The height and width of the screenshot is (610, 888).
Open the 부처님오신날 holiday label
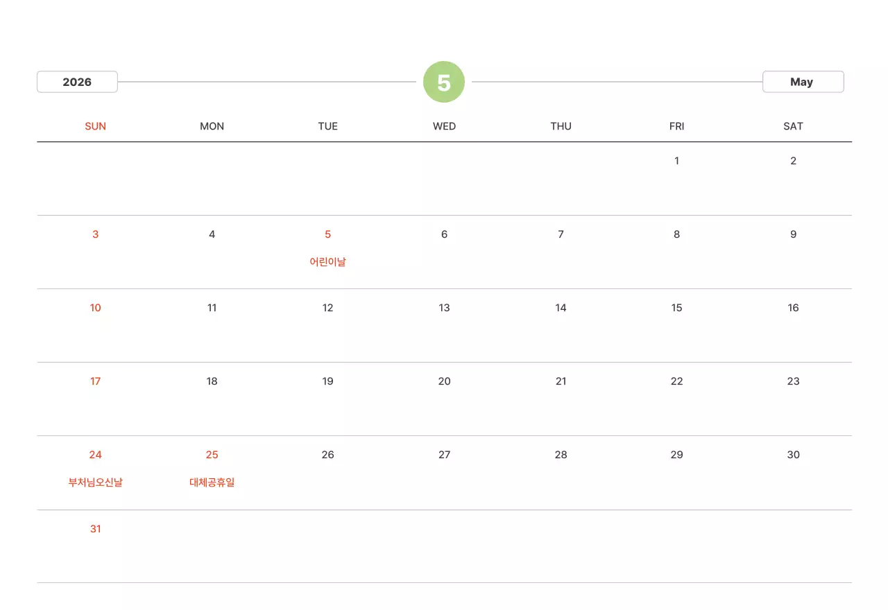pos(96,482)
